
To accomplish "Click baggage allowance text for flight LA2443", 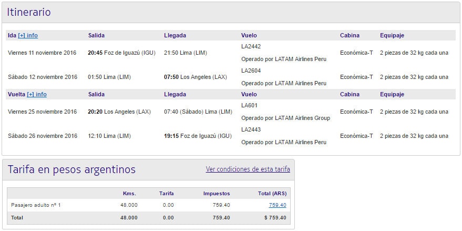I will tap(414, 136).
